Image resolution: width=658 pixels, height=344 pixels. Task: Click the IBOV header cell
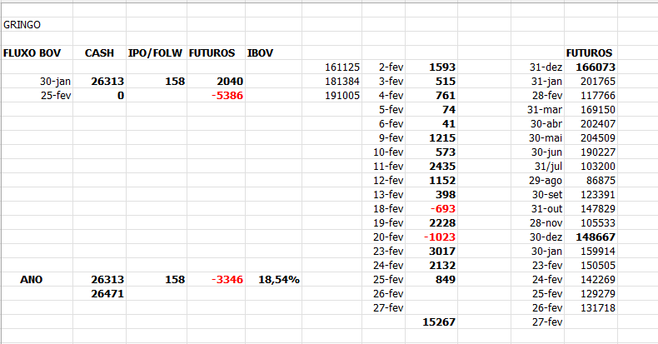[x=273, y=52]
